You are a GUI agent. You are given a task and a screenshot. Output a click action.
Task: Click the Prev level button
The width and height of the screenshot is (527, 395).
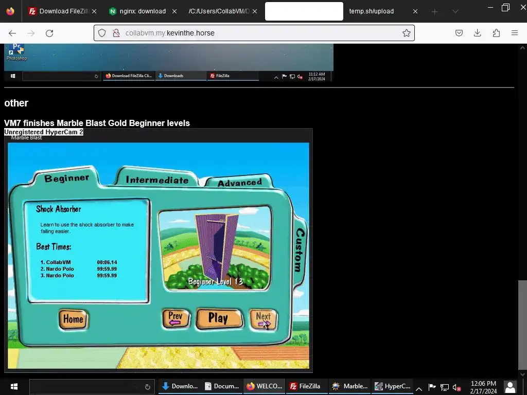175,318
